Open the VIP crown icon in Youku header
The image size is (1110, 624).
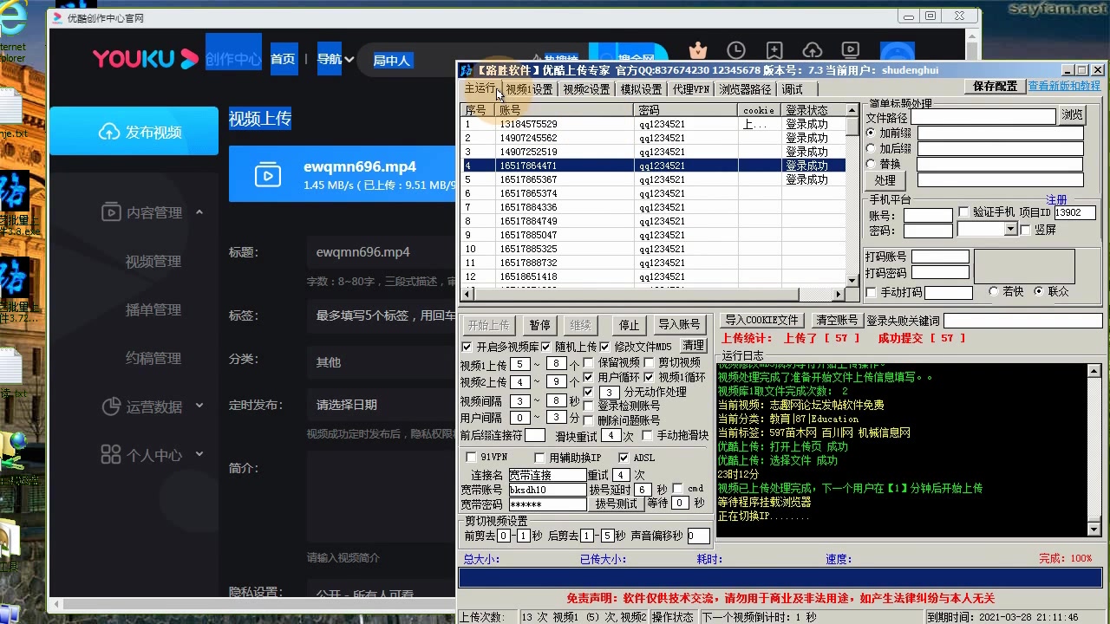[698, 51]
